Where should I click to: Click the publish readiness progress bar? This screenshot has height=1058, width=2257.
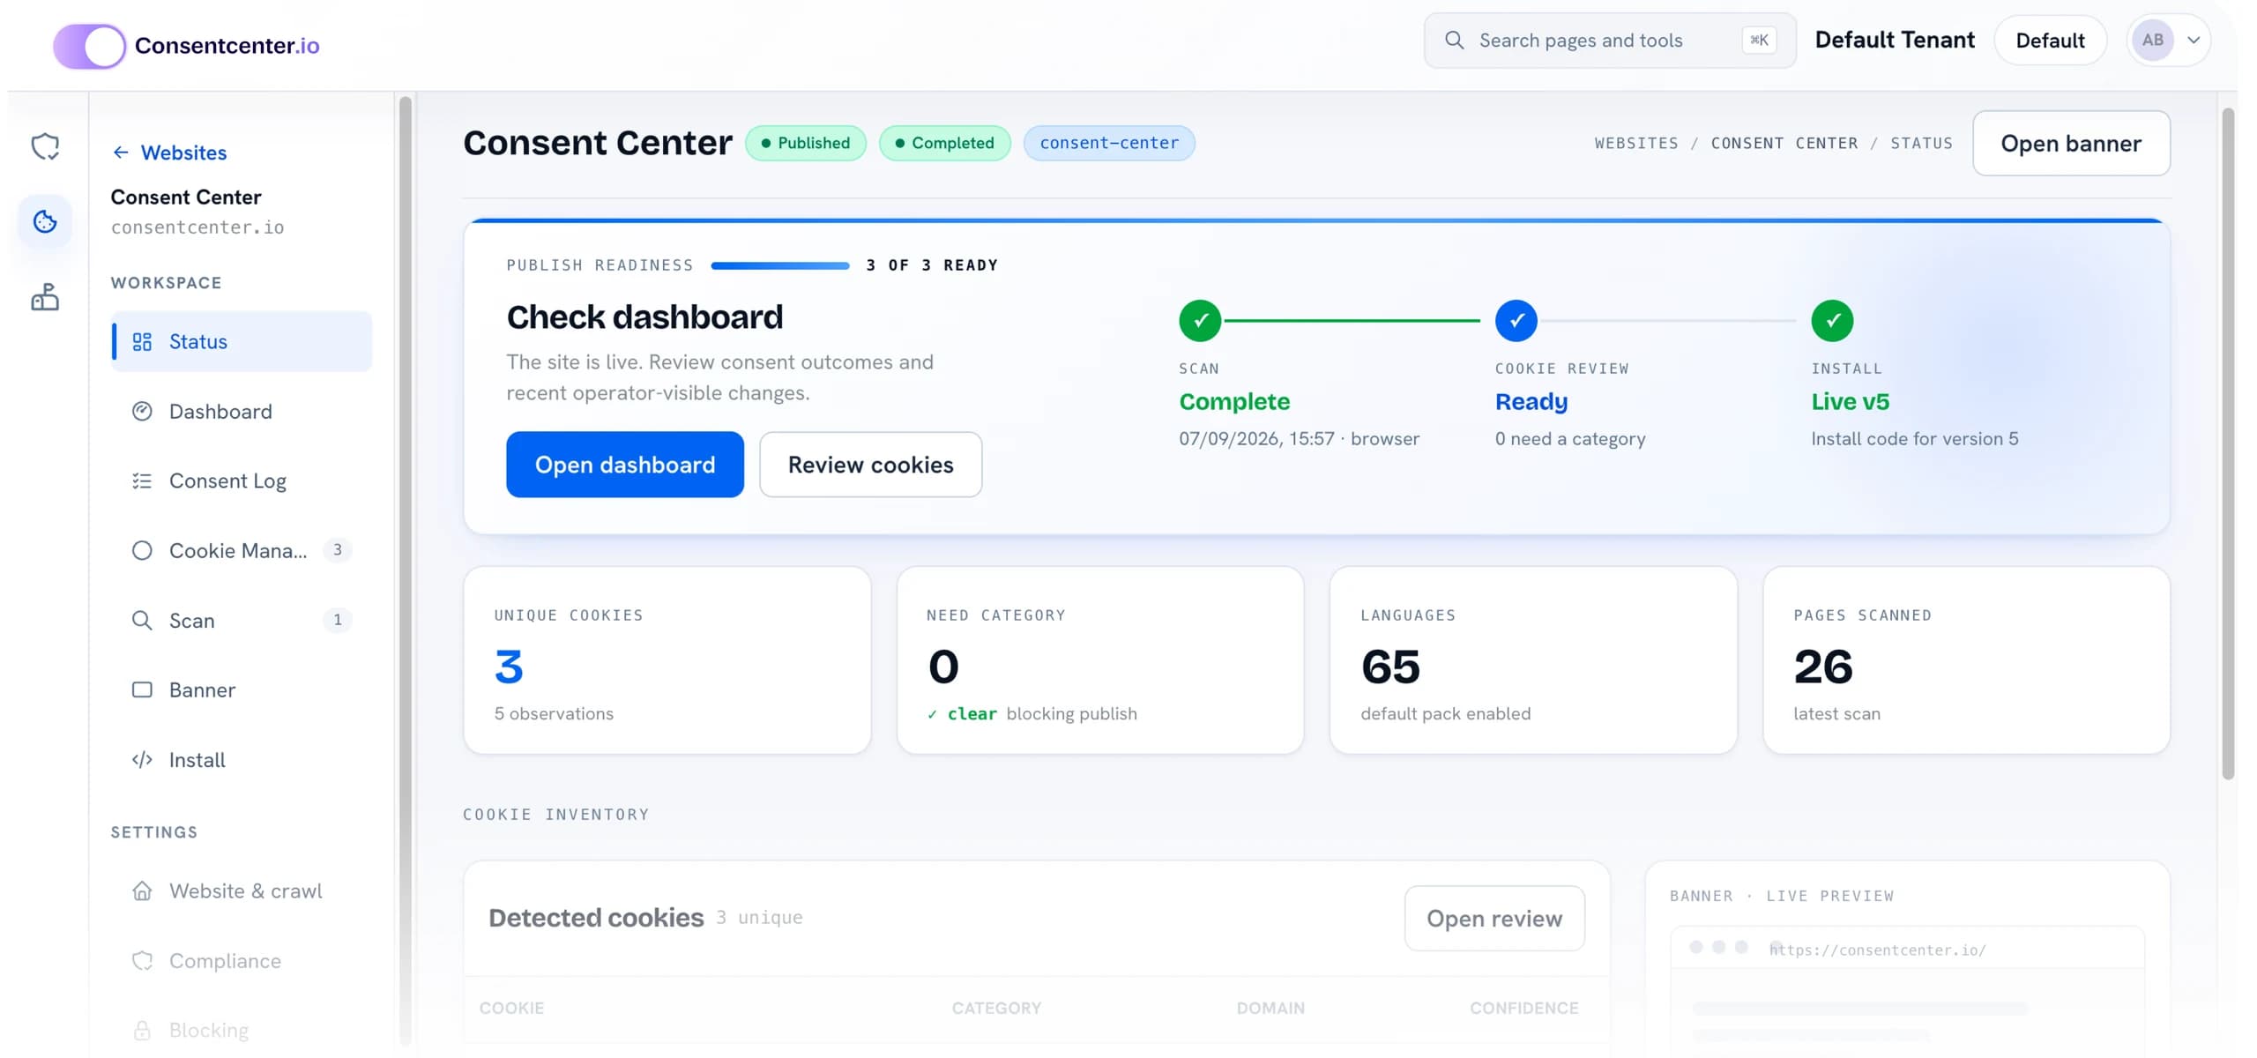point(780,265)
